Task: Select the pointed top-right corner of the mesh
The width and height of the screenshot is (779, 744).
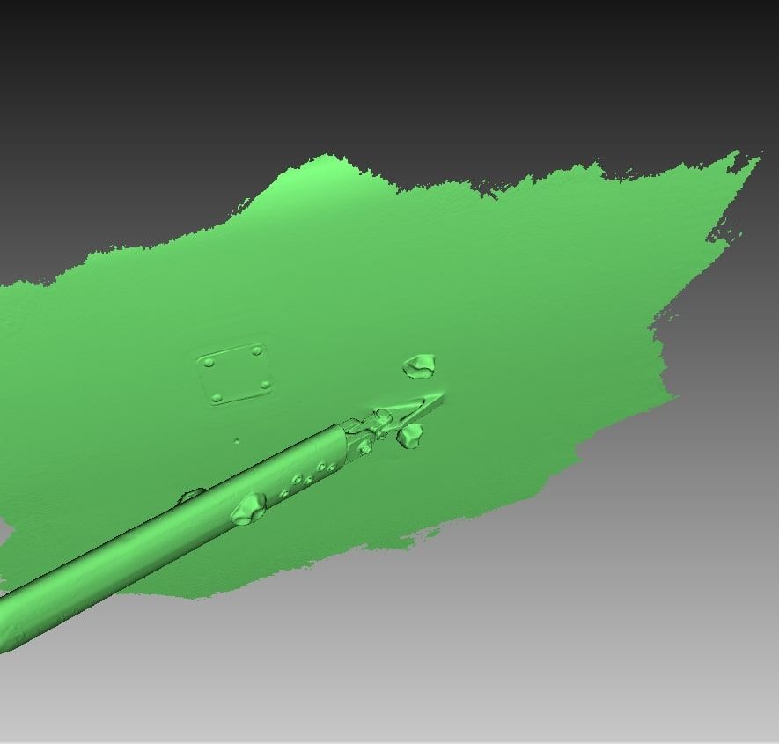Action: coord(753,158)
